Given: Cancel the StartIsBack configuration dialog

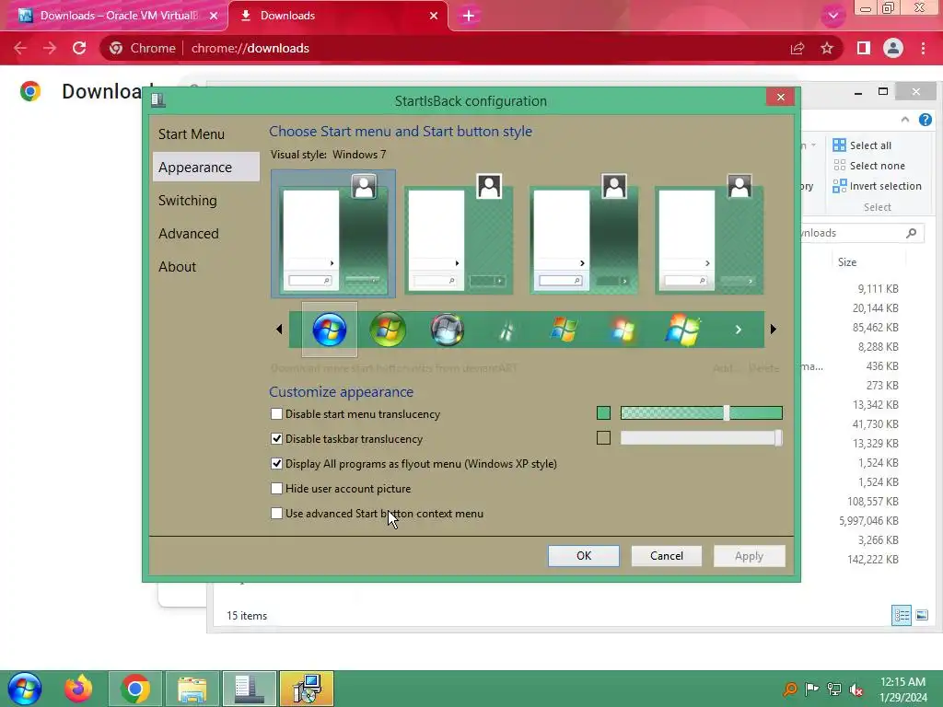Looking at the screenshot, I should (x=667, y=555).
